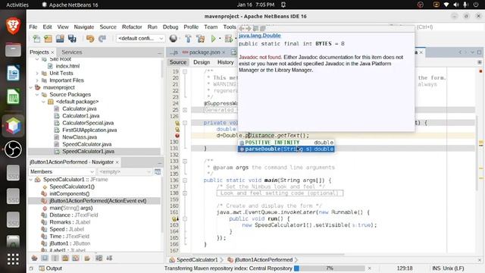Expand the Unit Tests tree node
This screenshot has width=485, height=273.
[x=37, y=74]
